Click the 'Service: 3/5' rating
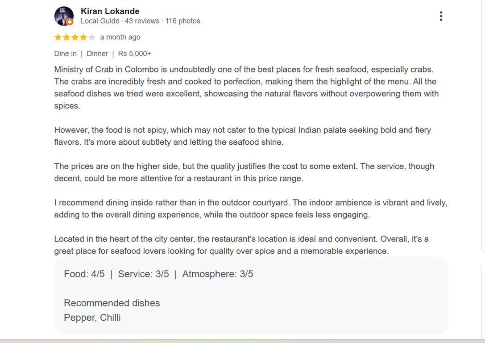 pos(143,274)
